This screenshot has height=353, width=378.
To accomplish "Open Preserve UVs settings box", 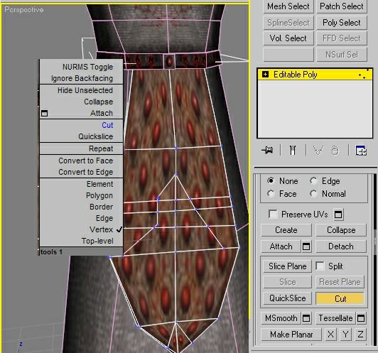I will point(338,214).
